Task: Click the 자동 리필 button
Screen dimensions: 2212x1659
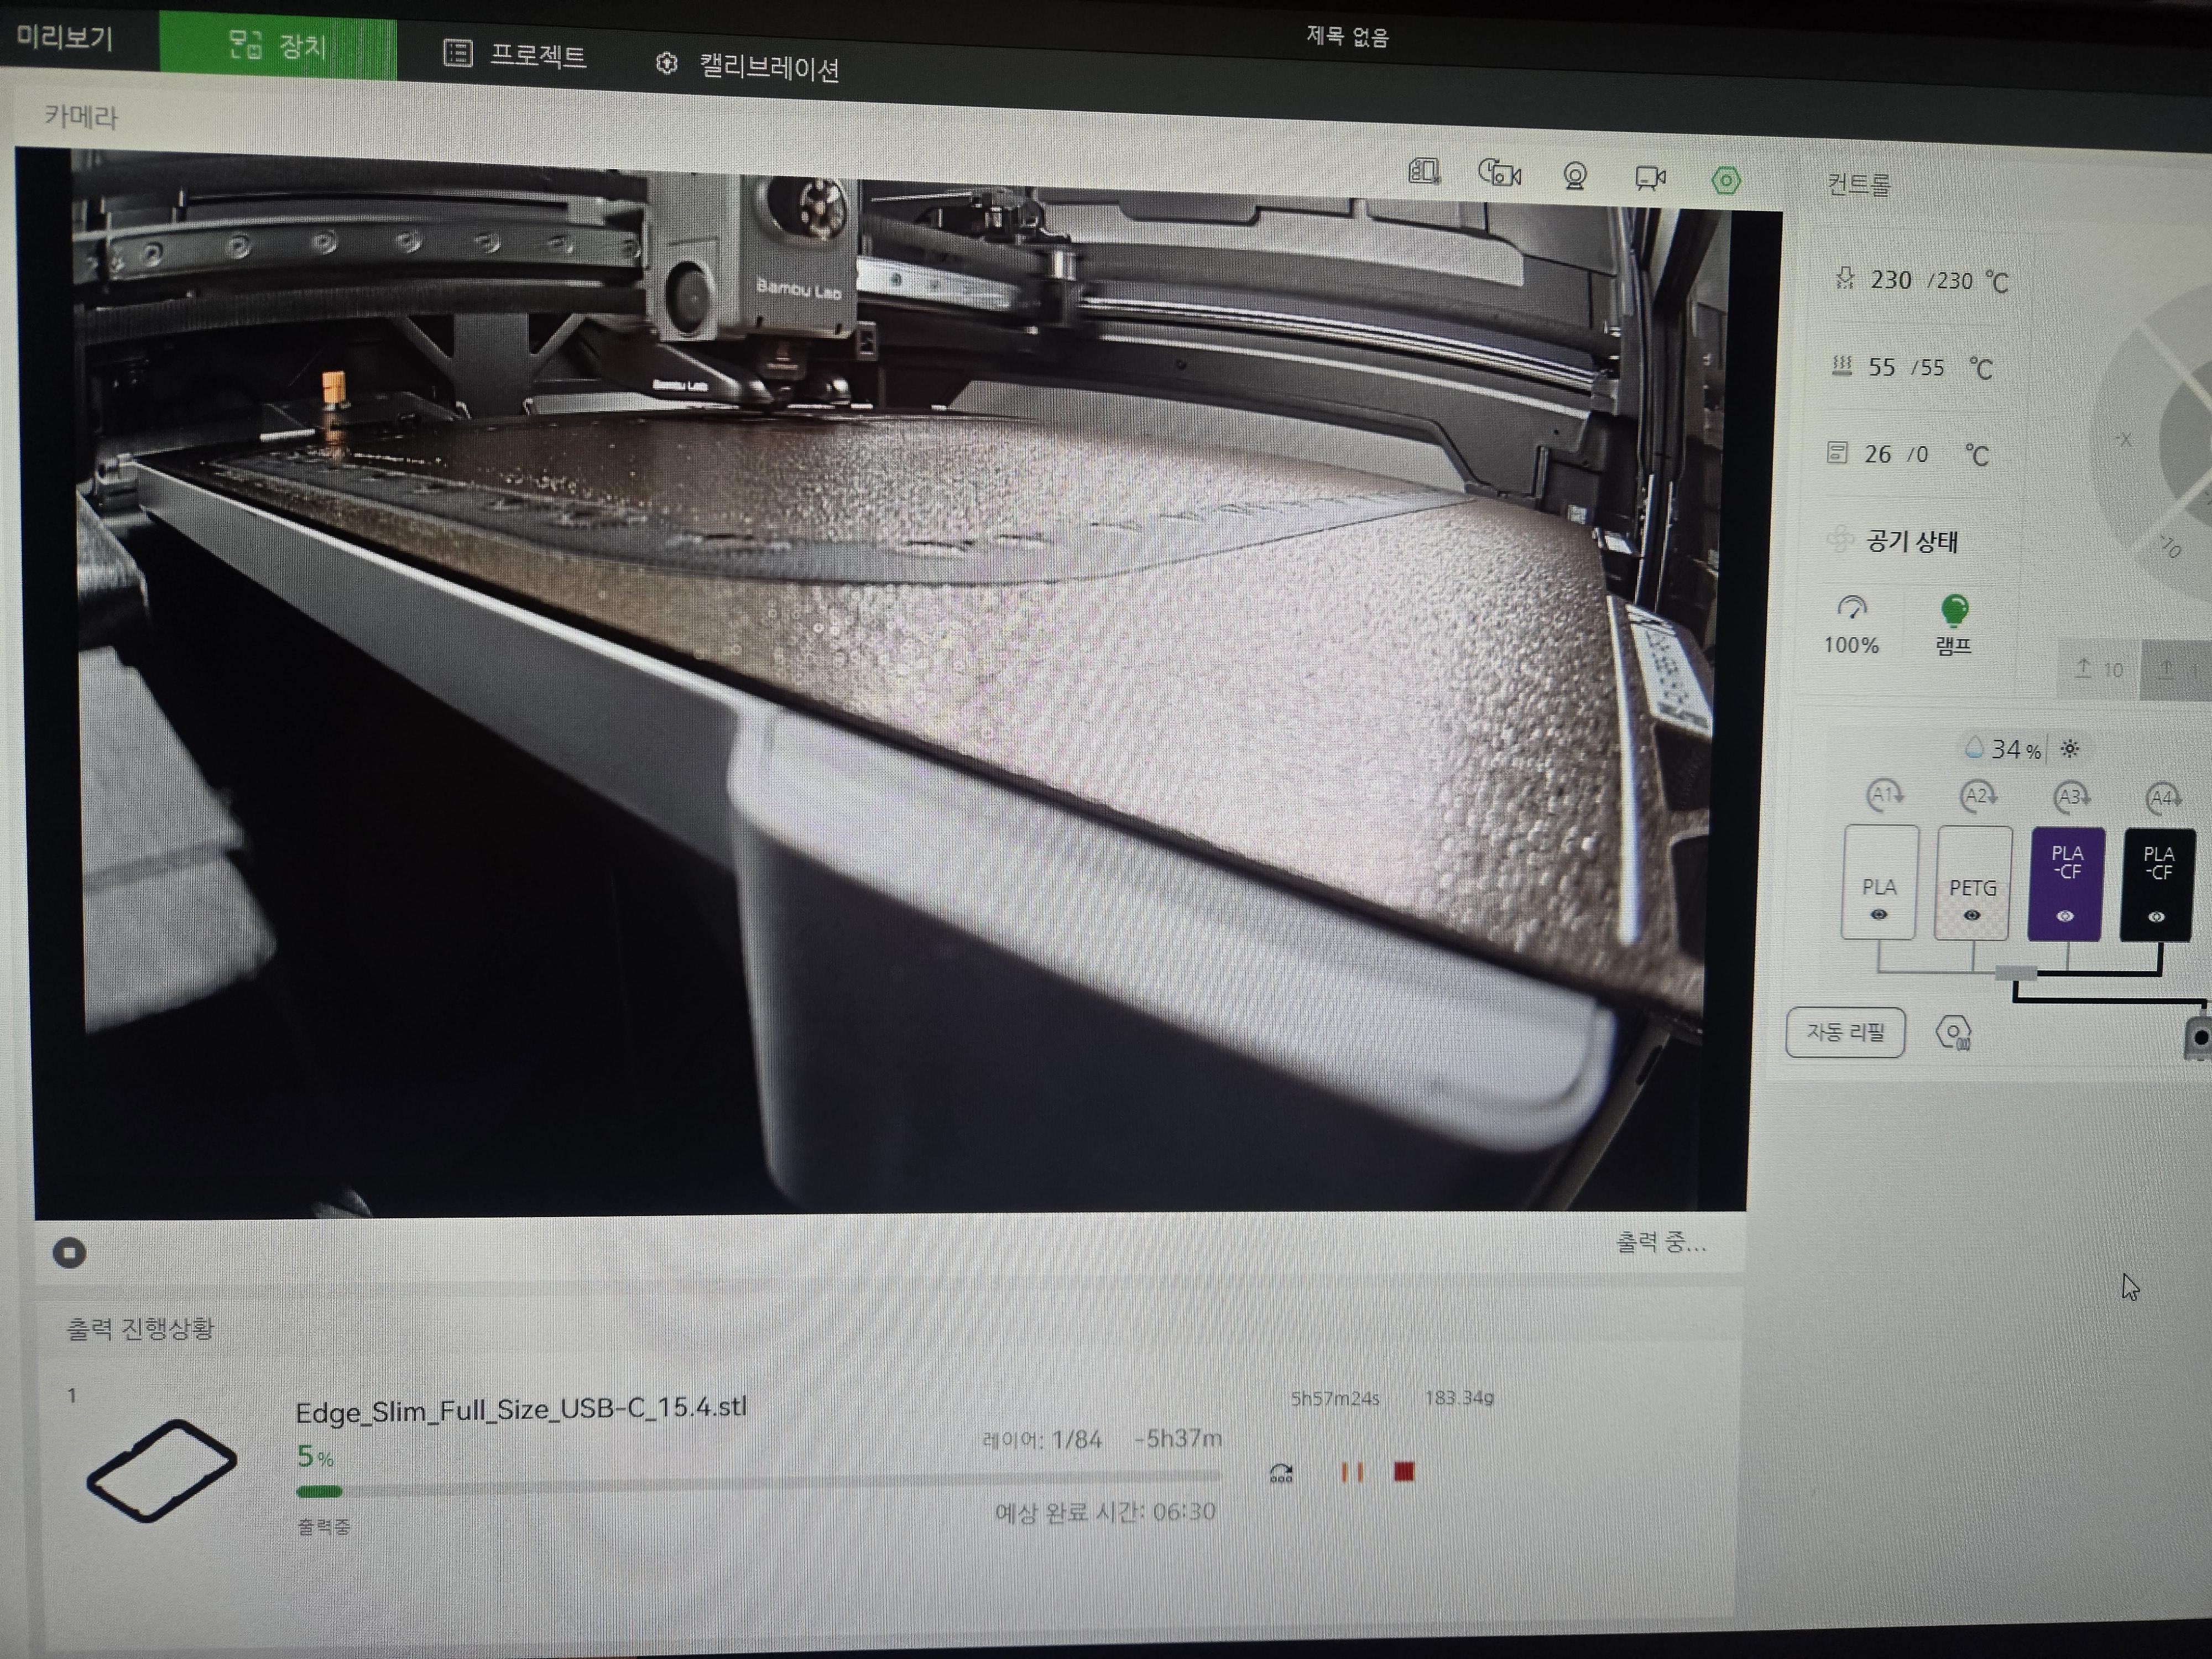Action: pos(1845,1031)
